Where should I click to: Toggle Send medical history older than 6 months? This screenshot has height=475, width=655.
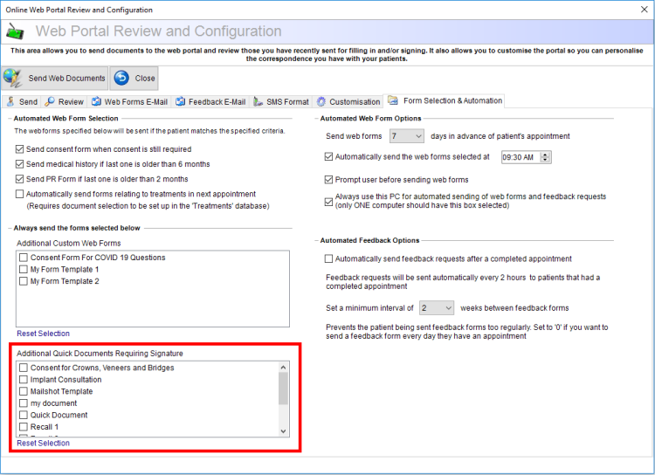(x=19, y=164)
